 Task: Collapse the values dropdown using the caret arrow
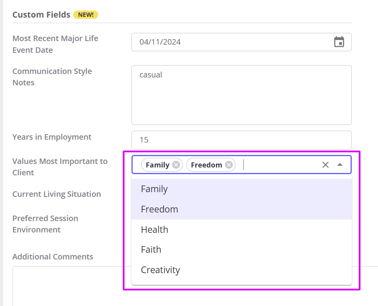[x=340, y=165]
